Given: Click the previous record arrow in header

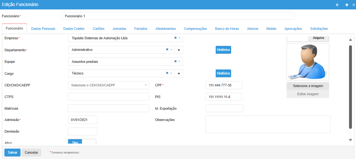Looking at the screenshot, I should (337, 5).
